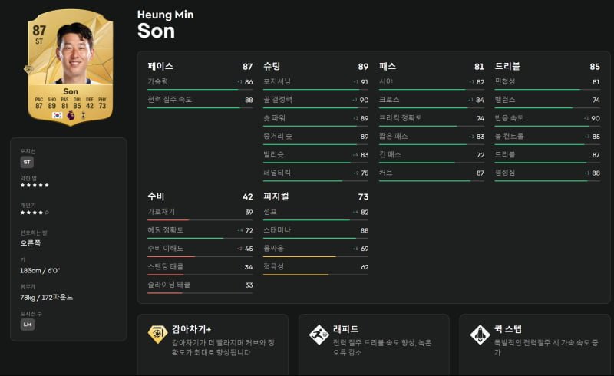Click the LM alternate position badge
The image size is (614, 376).
(28, 325)
